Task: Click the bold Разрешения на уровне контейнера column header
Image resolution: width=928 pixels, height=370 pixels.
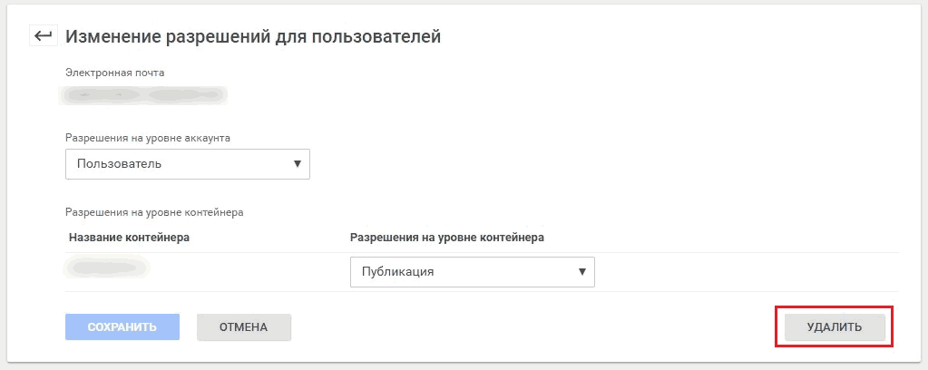Action: (x=447, y=238)
